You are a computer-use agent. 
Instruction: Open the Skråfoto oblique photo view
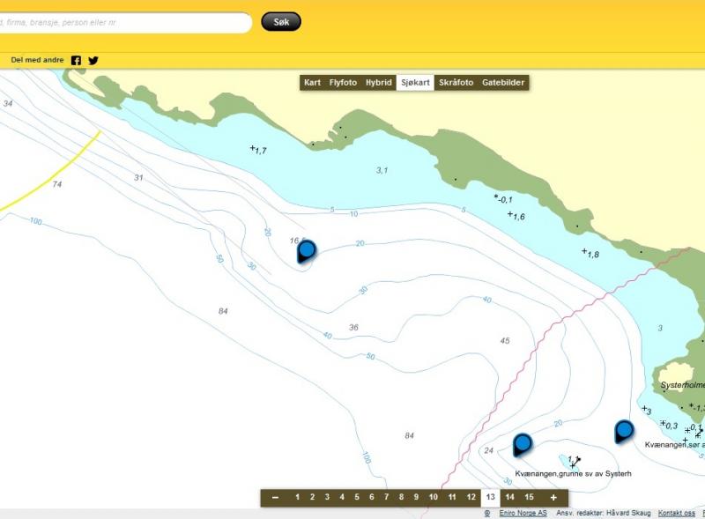coord(456,83)
